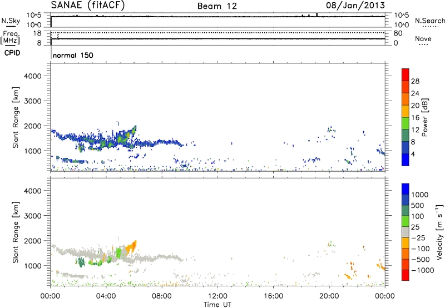The image size is (445, 308).
Task: Click the 3000 tick on velocity panel axis
Action: coord(33,216)
